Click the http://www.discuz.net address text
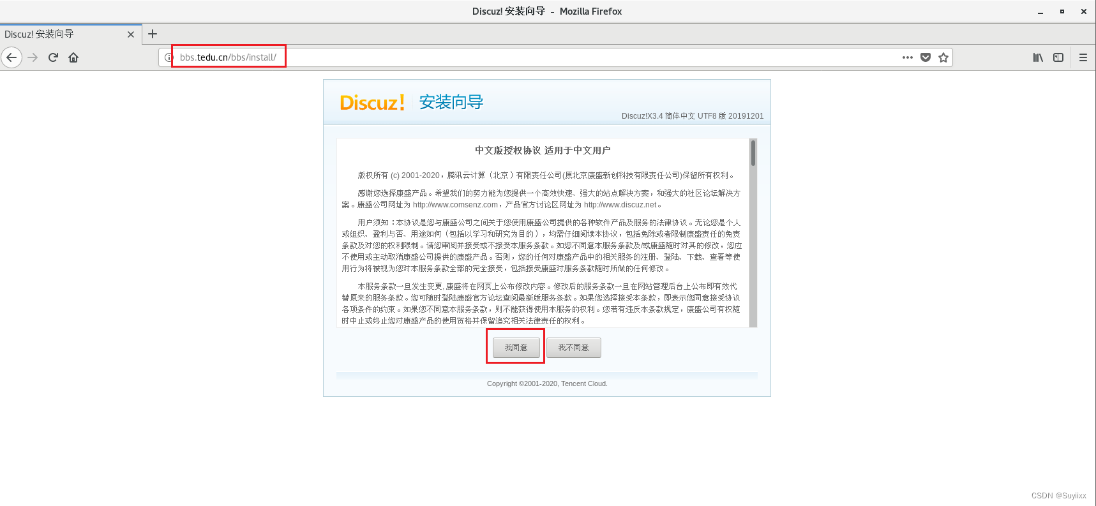 [x=620, y=205]
